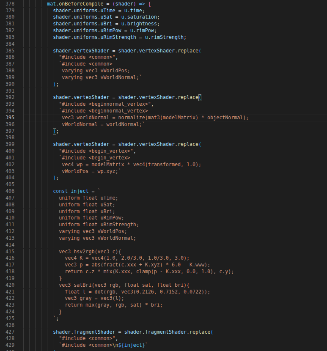Screen dimensions: 327x351
Task: Click the "uniform float uTime;" declaration
Action: pos(88,198)
